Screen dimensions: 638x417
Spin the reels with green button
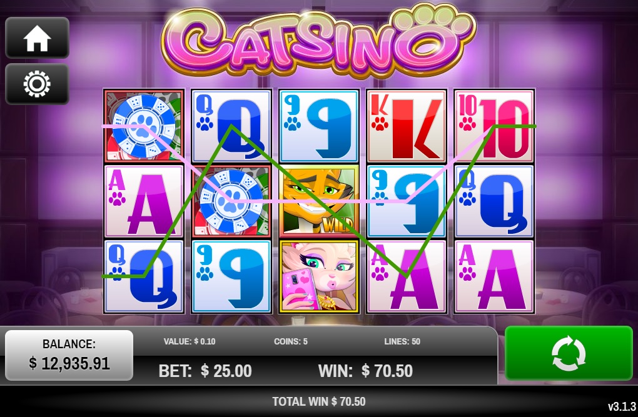pos(569,353)
